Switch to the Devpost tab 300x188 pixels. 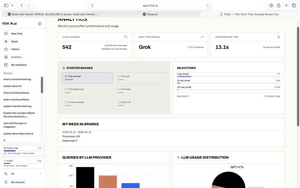point(150,14)
